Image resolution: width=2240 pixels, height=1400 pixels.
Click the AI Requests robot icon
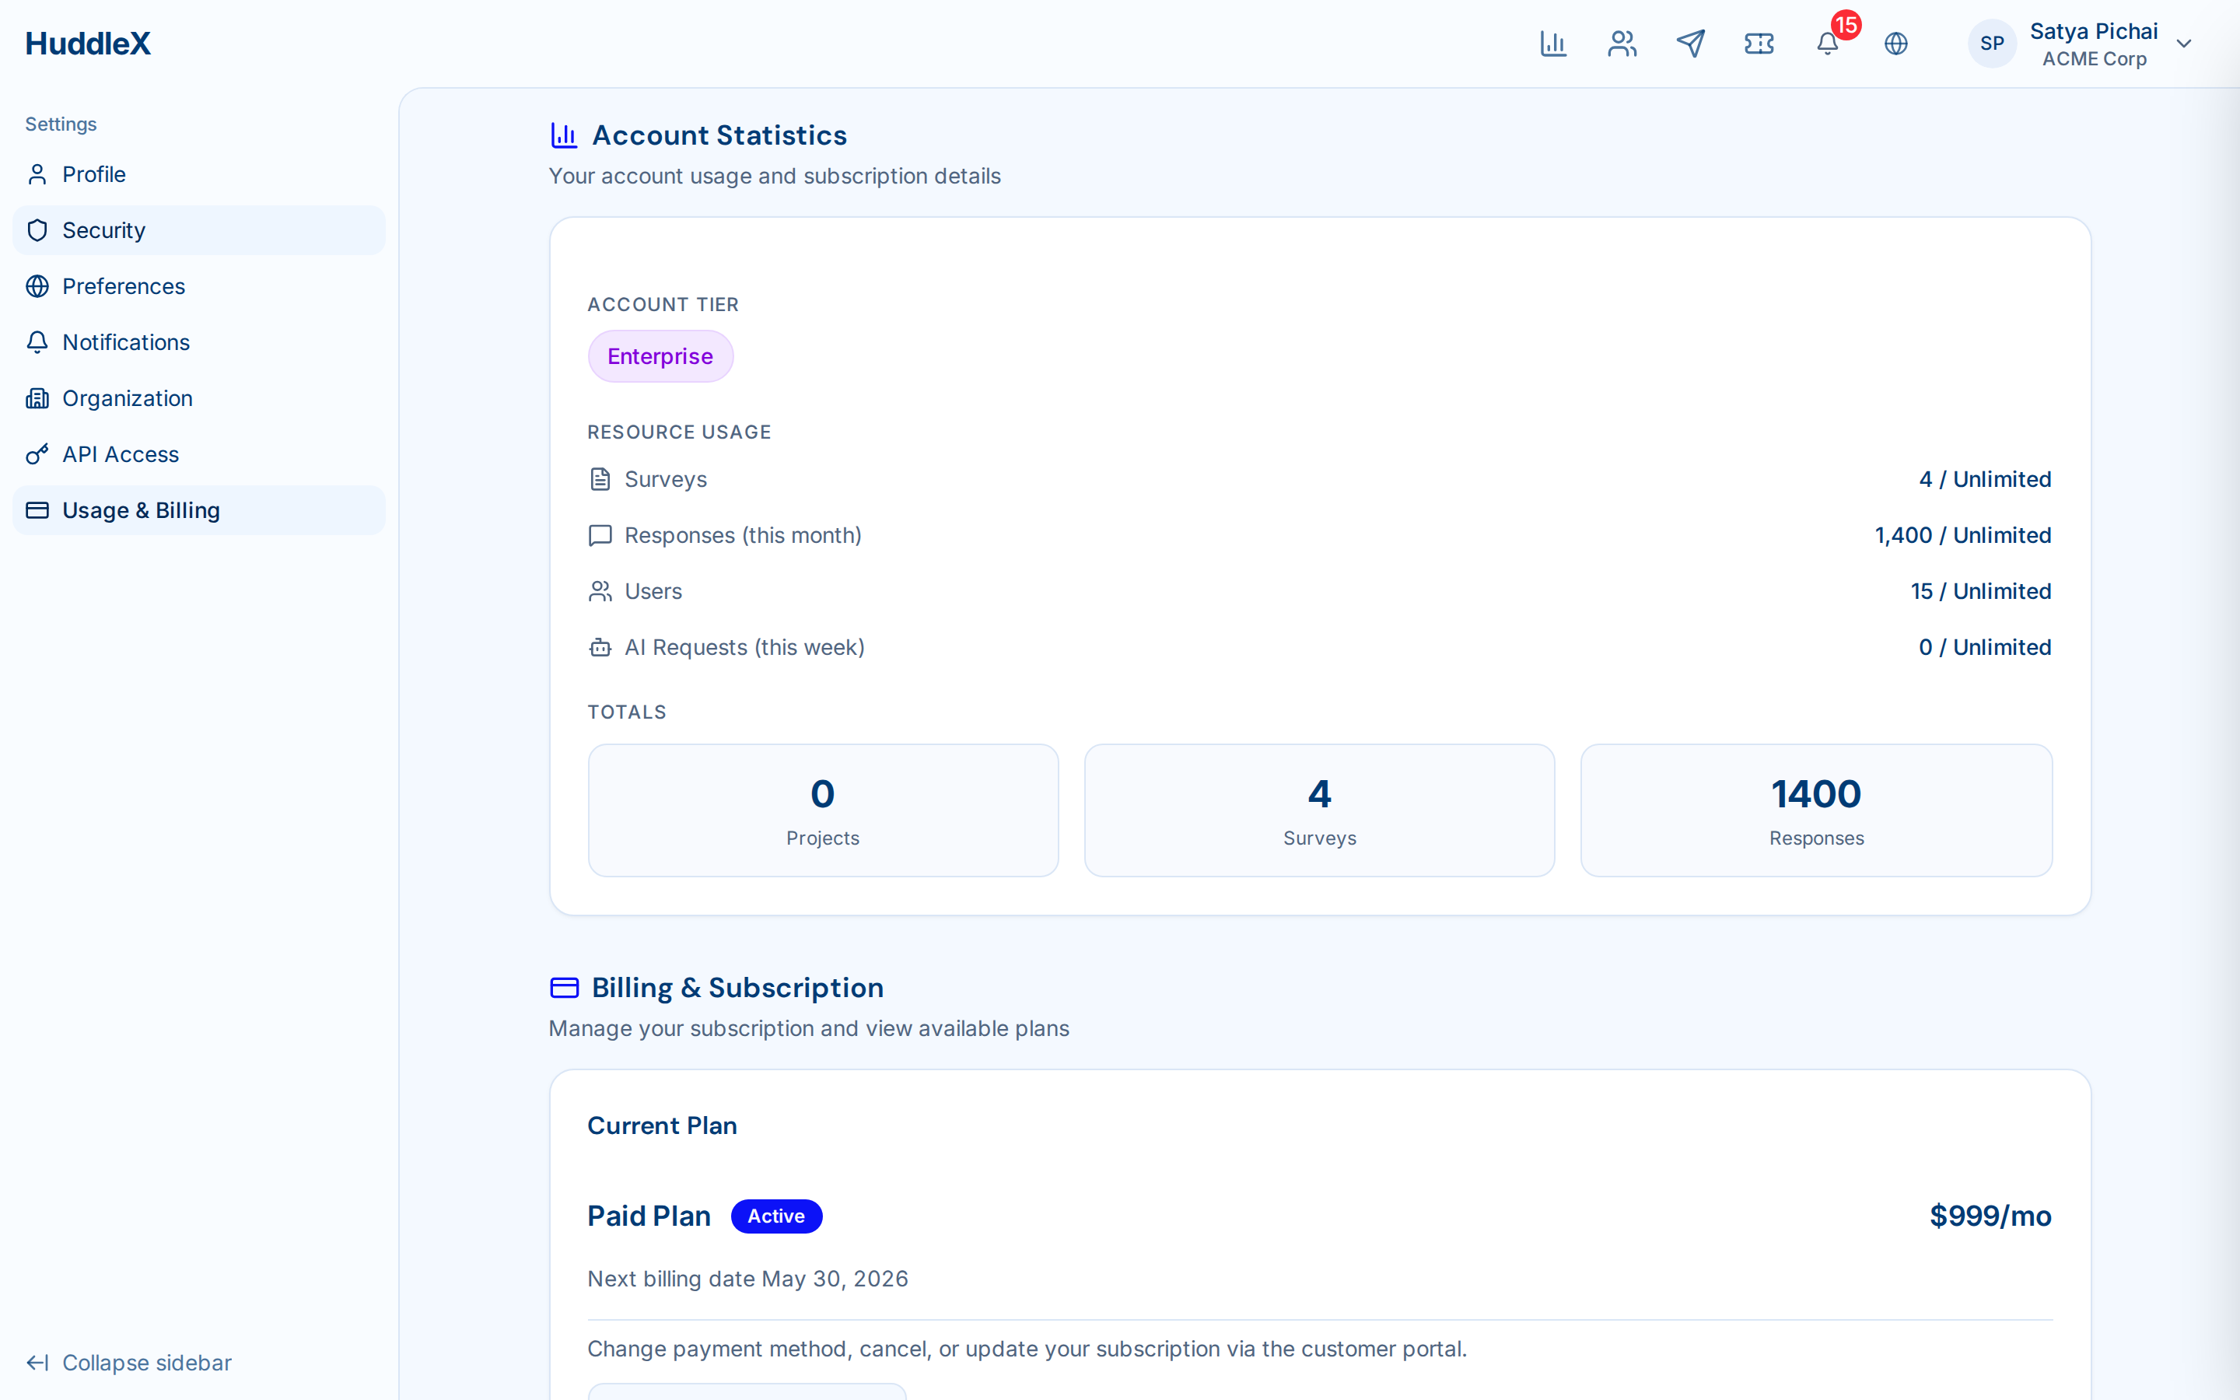(x=600, y=648)
